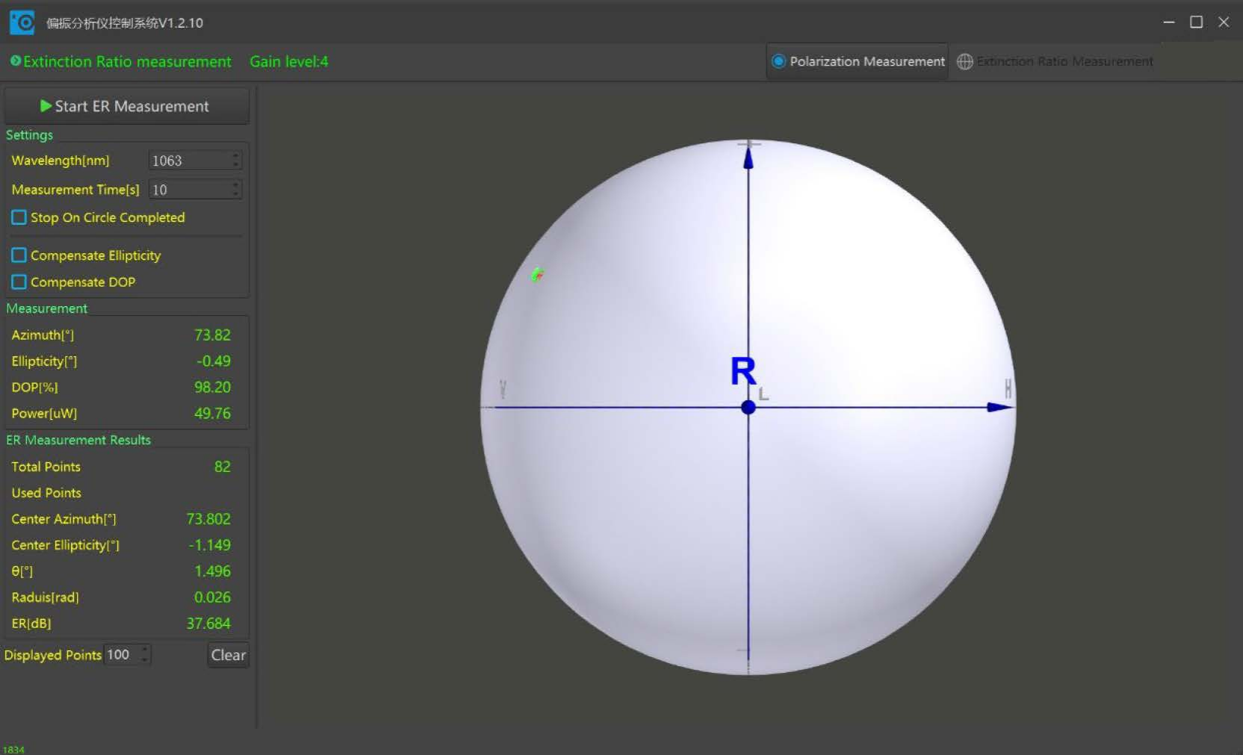The image size is (1243, 755).
Task: Click the Clear button
Action: tap(228, 655)
